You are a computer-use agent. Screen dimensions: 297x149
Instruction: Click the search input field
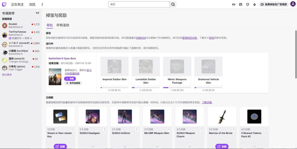coord(139,4)
